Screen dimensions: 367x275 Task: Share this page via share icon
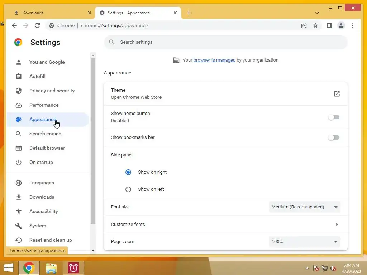[x=304, y=25]
